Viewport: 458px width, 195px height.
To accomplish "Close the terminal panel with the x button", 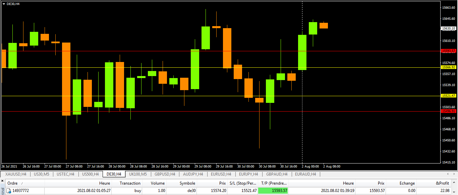I will pyautogui.click(x=2, y=180).
